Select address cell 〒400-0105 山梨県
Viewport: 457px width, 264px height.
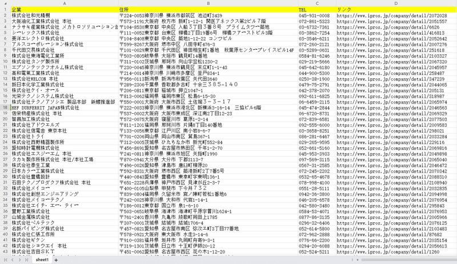(208, 188)
